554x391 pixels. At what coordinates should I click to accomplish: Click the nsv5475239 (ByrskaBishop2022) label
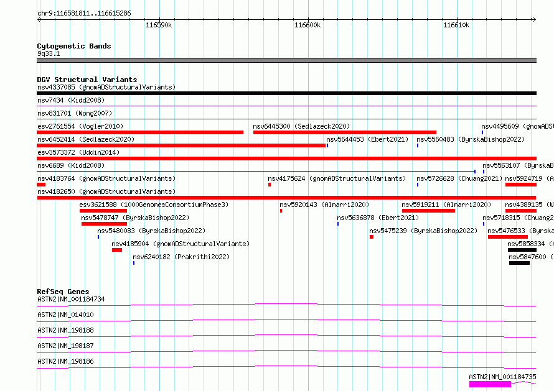tap(423, 231)
